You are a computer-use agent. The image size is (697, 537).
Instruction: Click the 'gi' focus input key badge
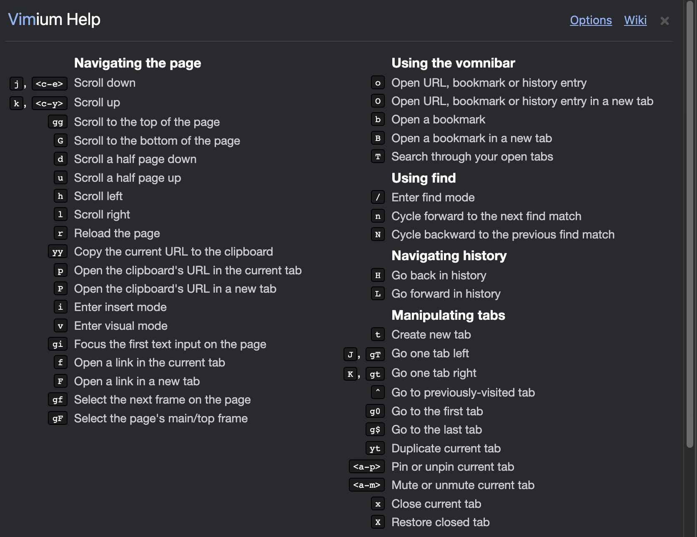pos(58,344)
